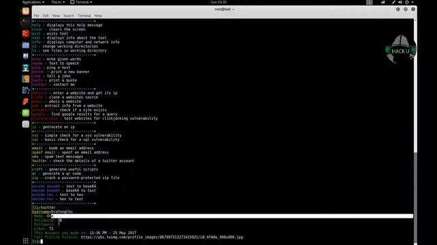Open the Help menu
Image resolution: width=437 pixels, height=245 pixels.
point(98,16)
